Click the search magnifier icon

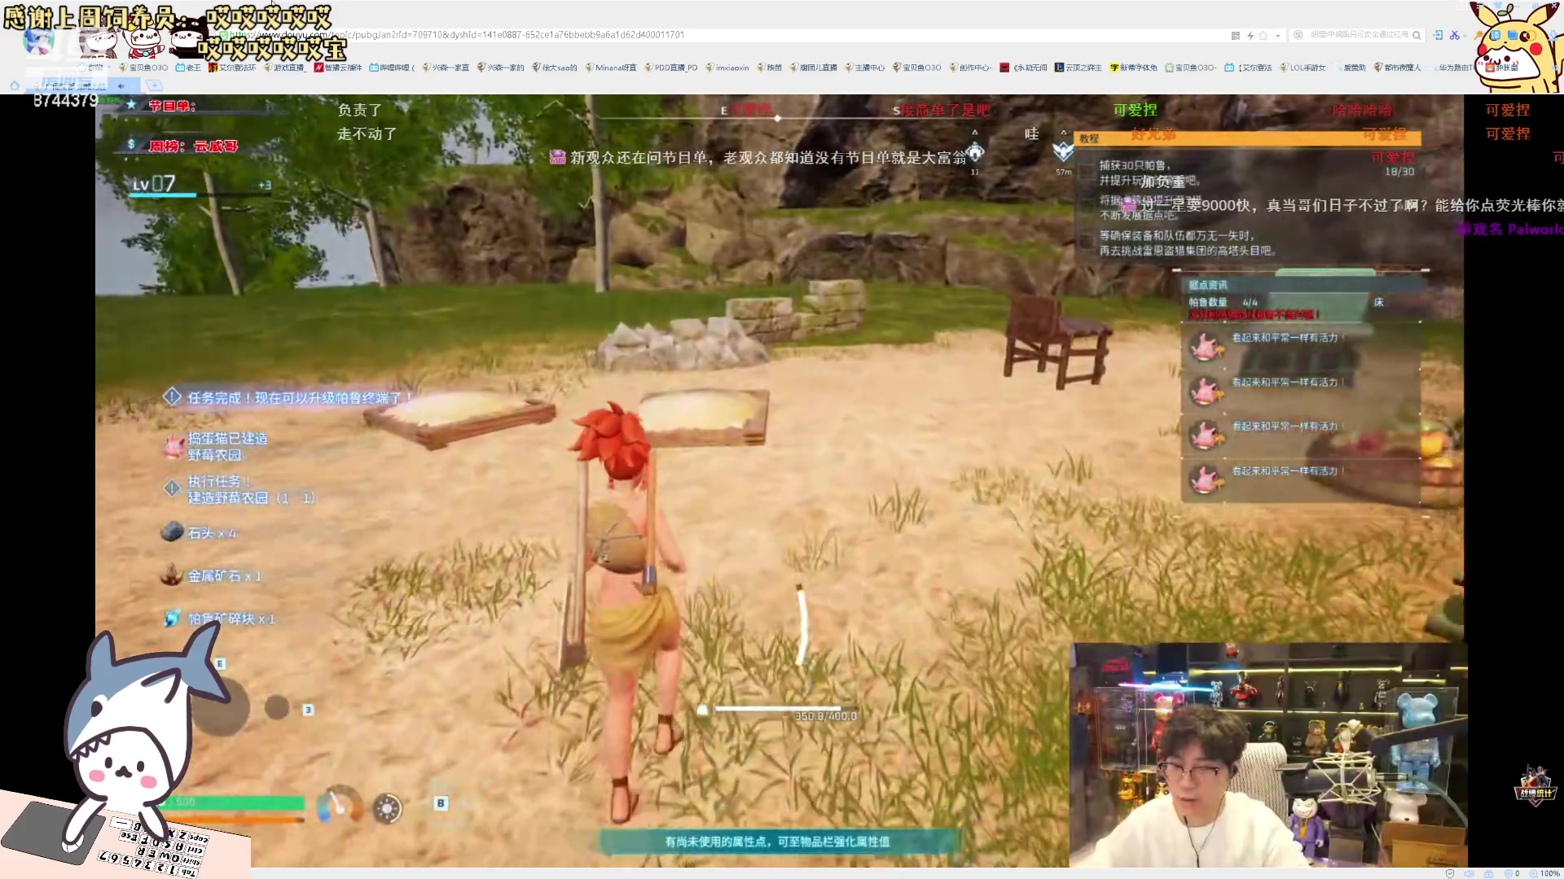1417,35
